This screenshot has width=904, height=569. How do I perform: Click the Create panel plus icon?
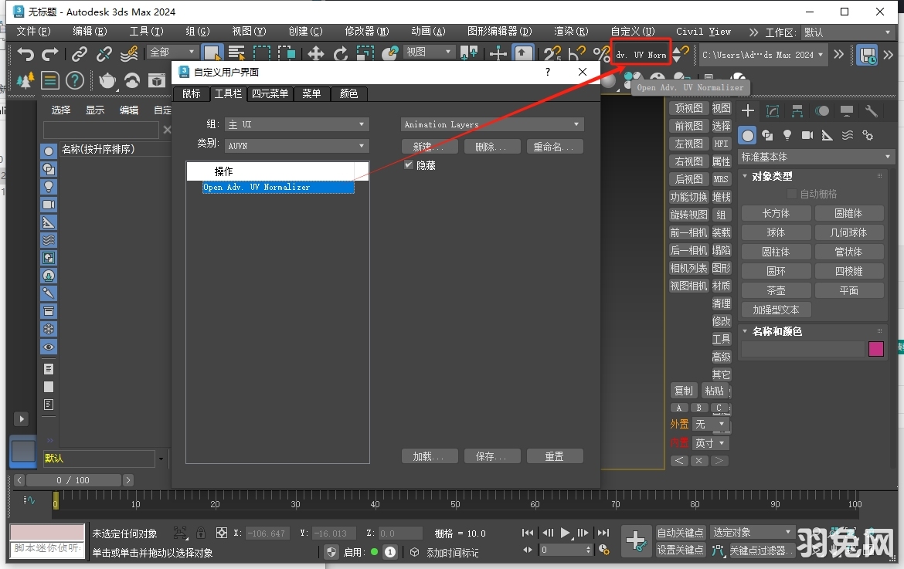pyautogui.click(x=748, y=110)
